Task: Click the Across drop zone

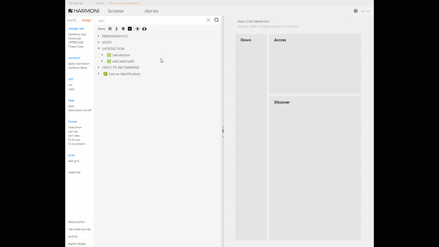Action: pyautogui.click(x=315, y=64)
